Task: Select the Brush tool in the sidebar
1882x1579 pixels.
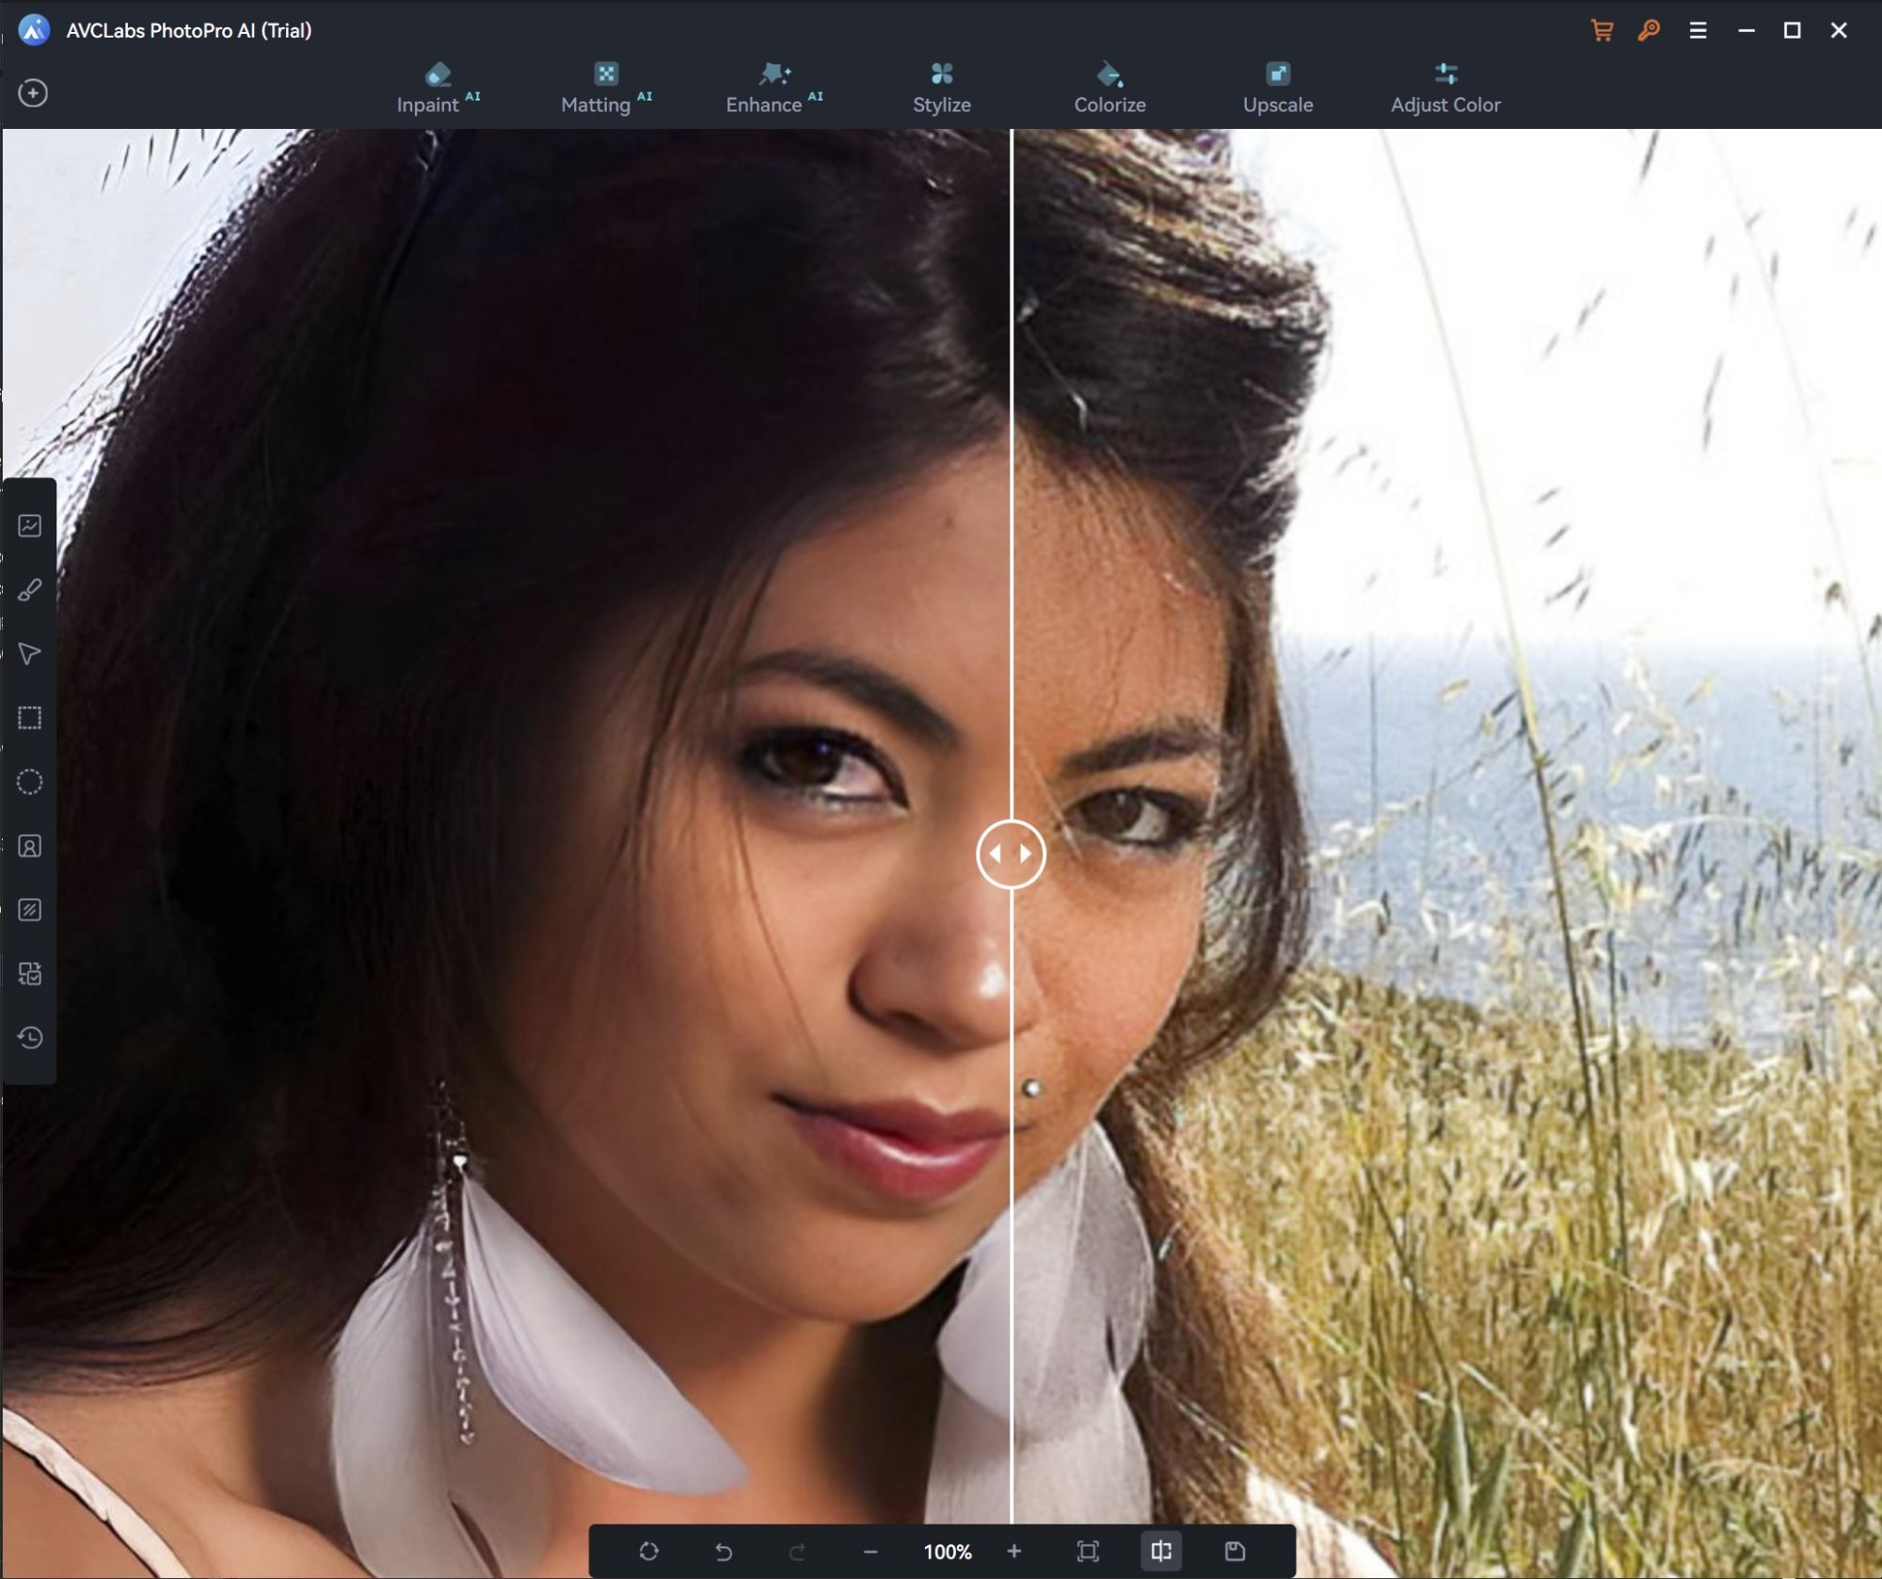Action: click(31, 588)
